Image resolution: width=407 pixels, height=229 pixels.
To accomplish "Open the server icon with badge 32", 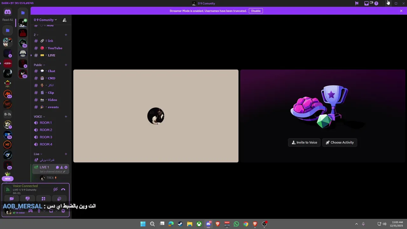I will pos(23,74).
